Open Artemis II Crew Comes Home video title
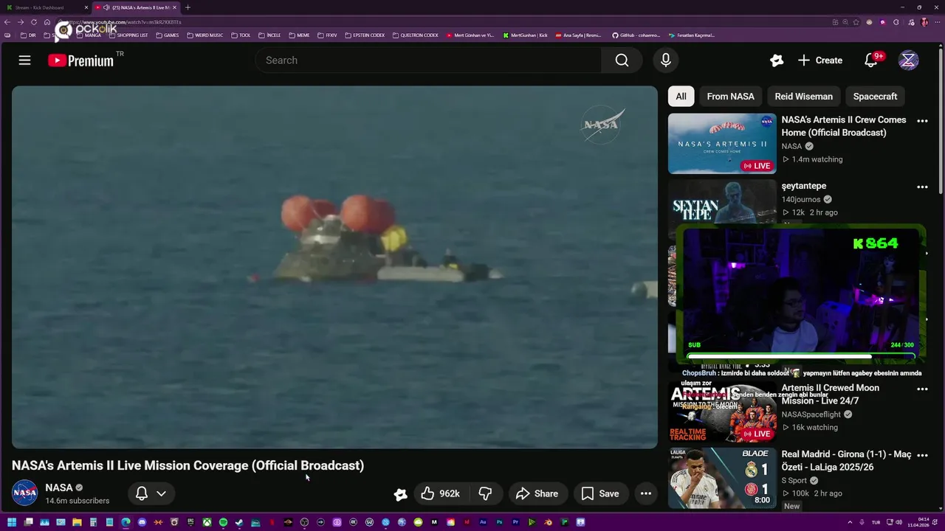 point(844,126)
